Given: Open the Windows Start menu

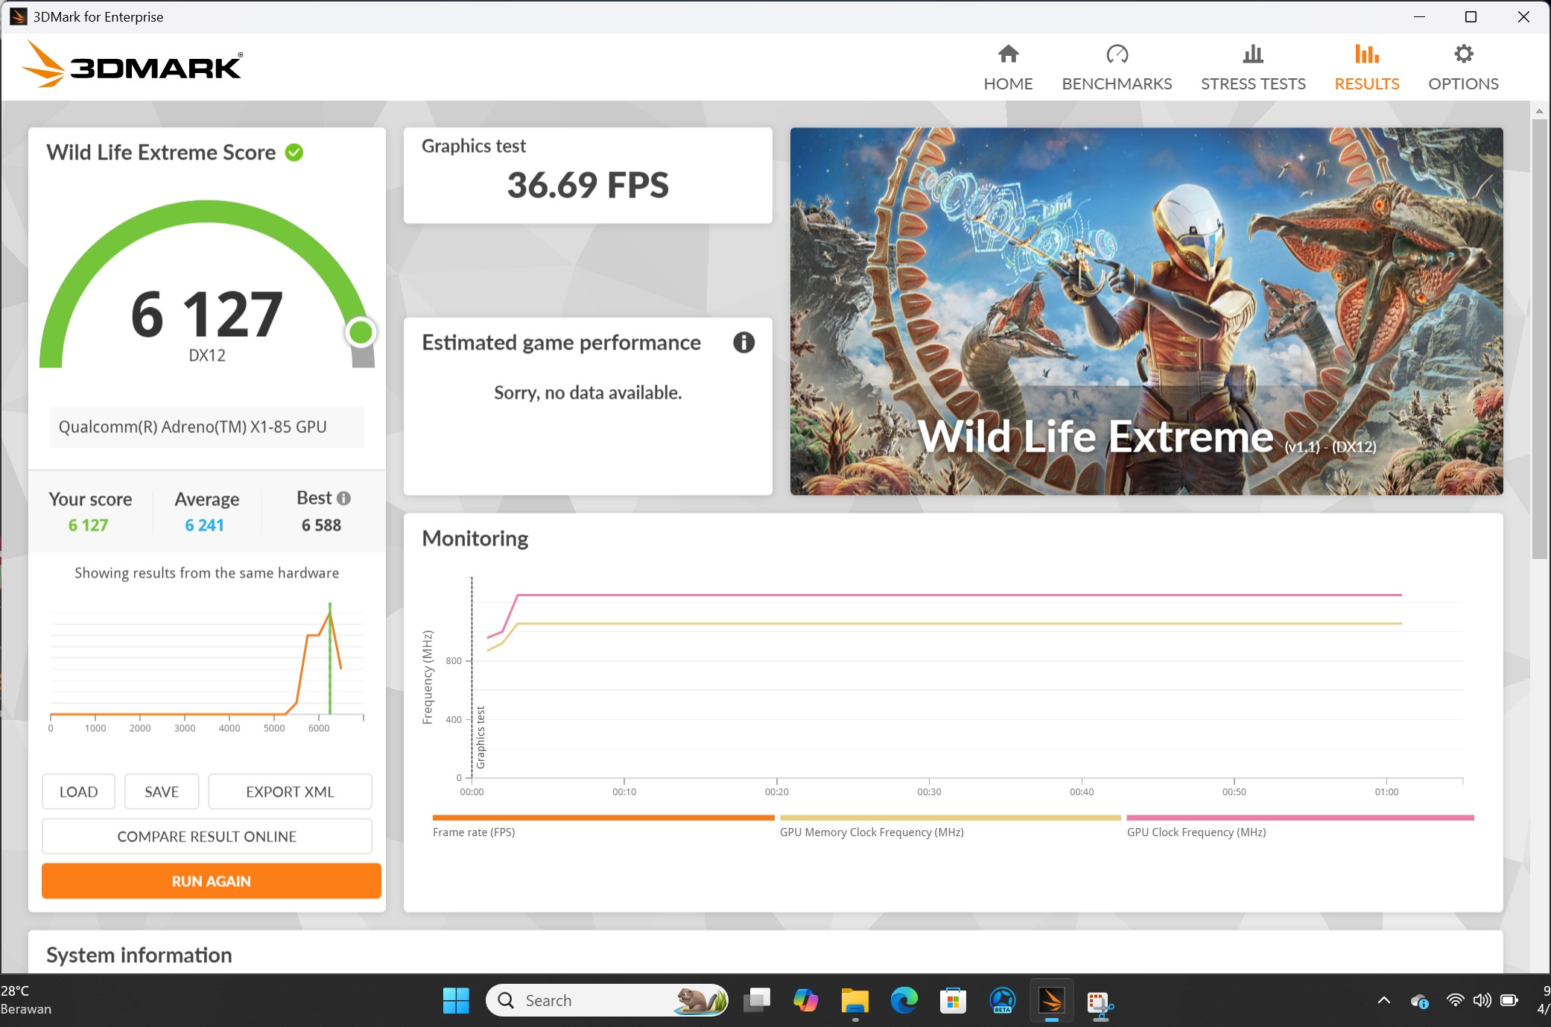Looking at the screenshot, I should tap(456, 1000).
